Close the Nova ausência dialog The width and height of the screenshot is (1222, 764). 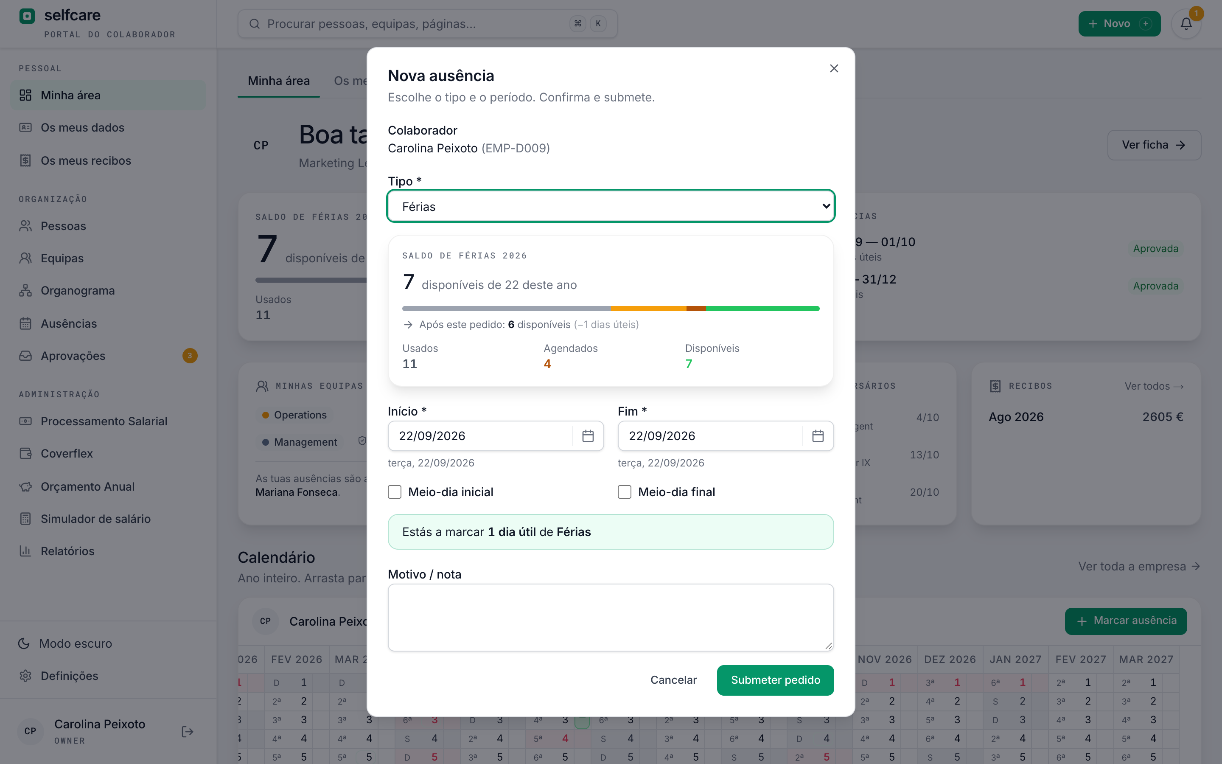[x=834, y=68]
